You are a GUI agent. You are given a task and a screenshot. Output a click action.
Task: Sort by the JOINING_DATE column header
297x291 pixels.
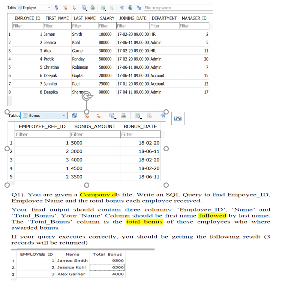[133, 18]
